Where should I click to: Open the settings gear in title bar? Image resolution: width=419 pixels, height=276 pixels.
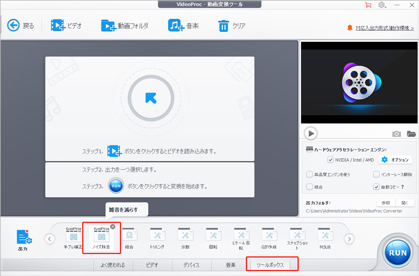point(382,5)
